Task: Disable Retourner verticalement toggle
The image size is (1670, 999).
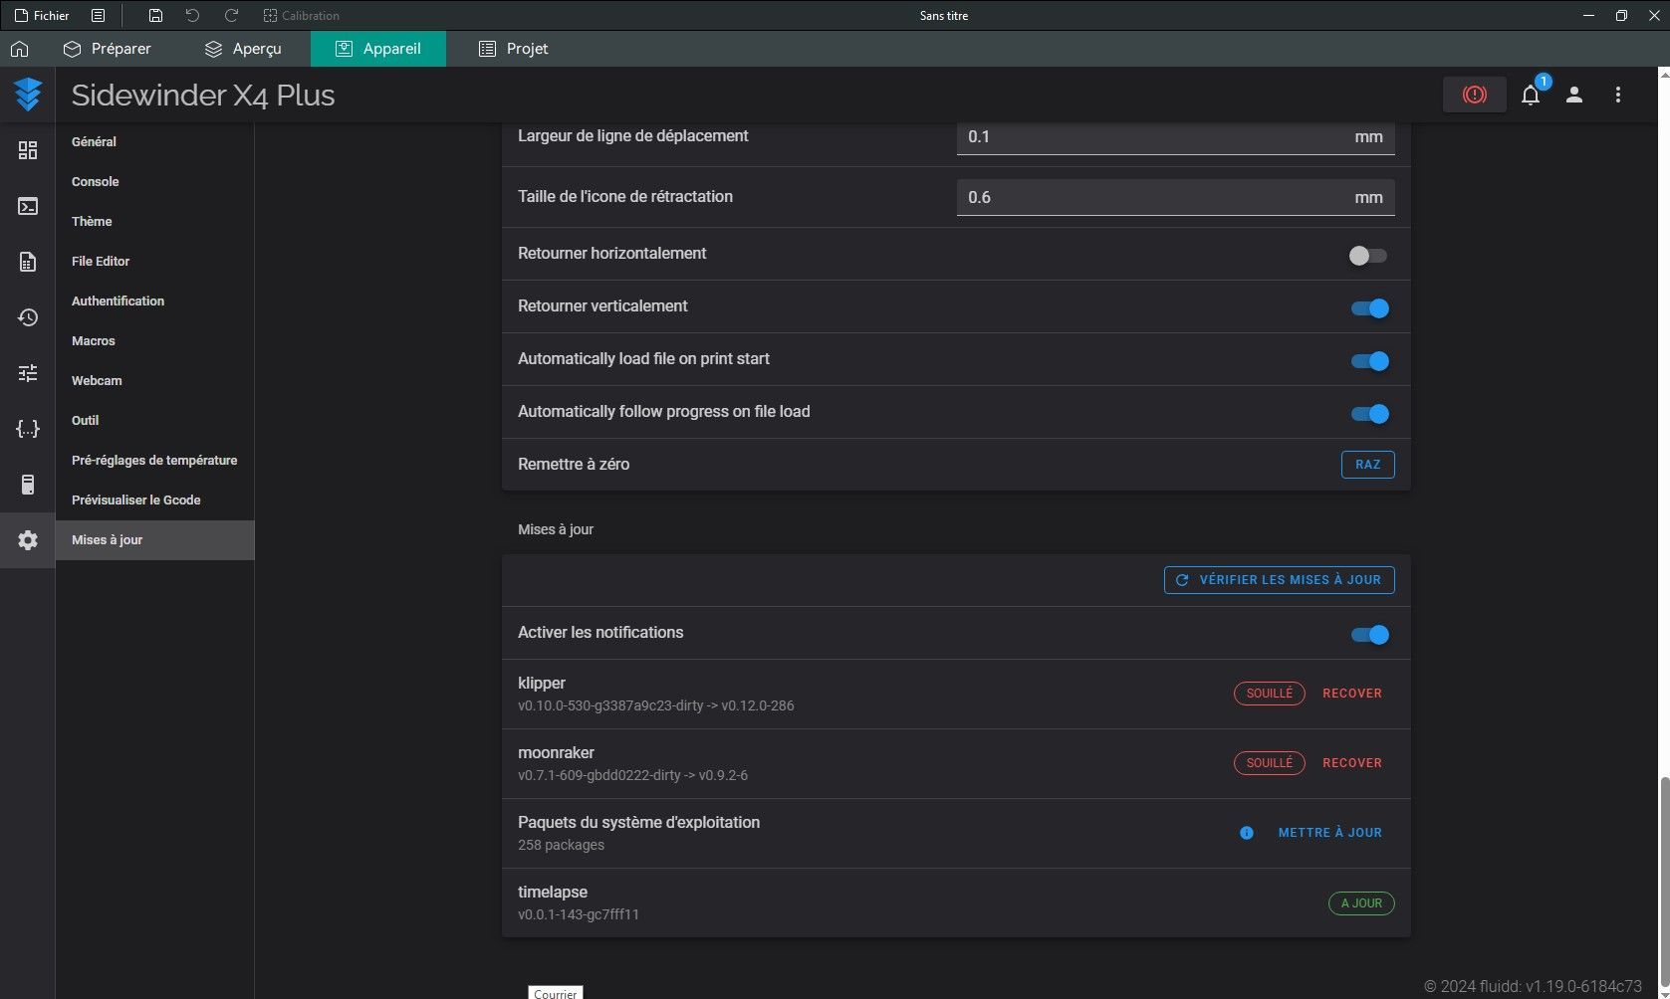Action: click(x=1369, y=308)
